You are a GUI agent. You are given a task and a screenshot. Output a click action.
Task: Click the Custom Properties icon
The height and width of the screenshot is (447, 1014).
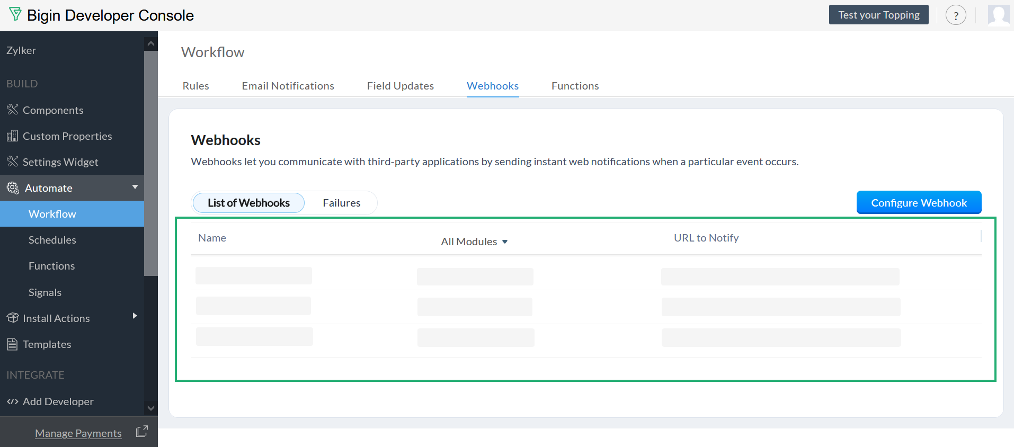[12, 136]
